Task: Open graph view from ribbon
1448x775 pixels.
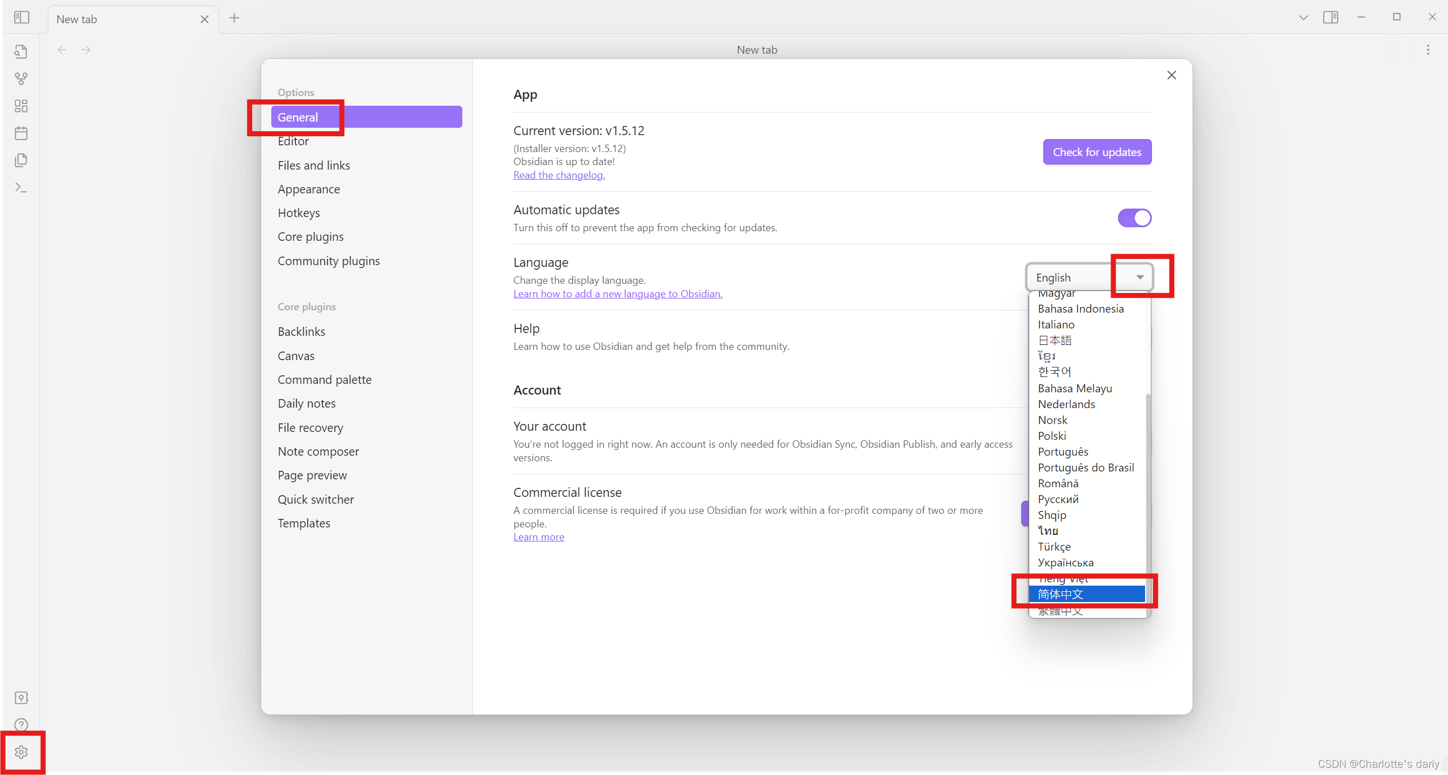Action: tap(21, 79)
